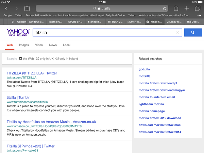Click blue magnifier search button

193,33
